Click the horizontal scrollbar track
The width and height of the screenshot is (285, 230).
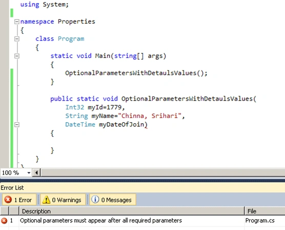[163, 172]
